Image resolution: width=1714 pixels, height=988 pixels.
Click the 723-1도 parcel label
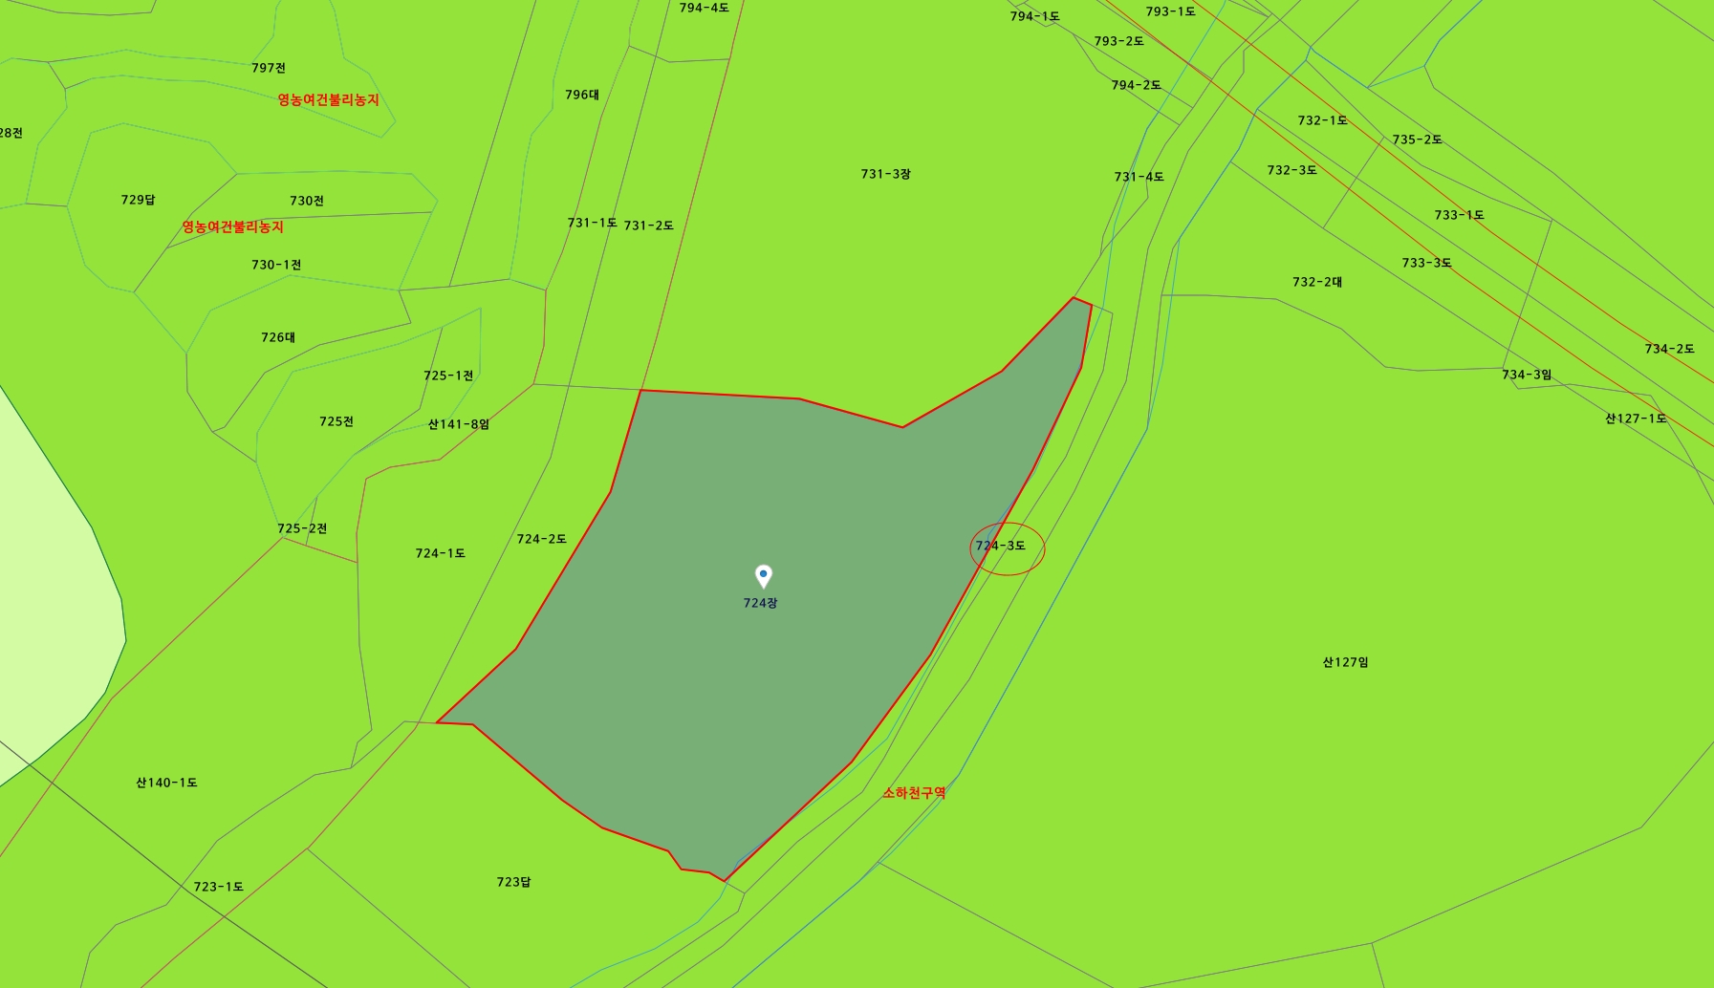tap(219, 887)
